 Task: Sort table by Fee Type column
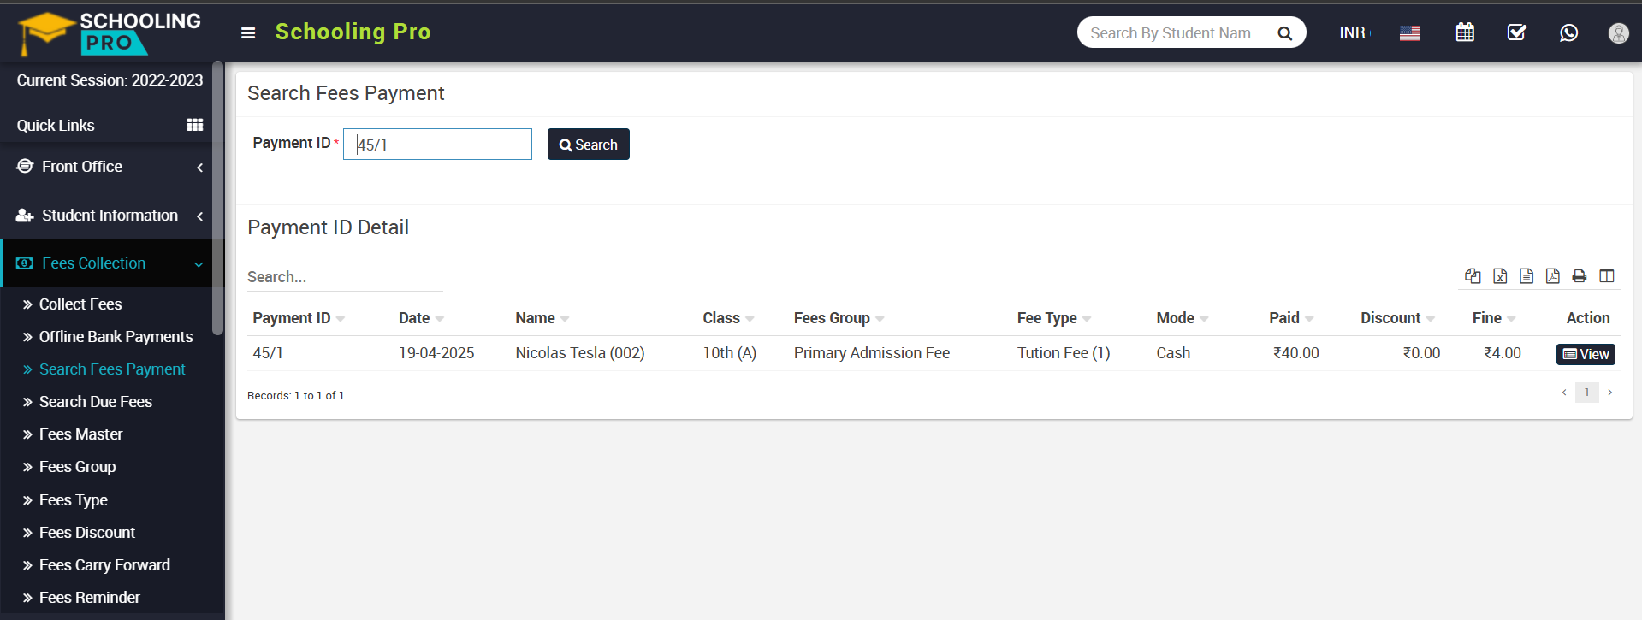tap(1054, 318)
